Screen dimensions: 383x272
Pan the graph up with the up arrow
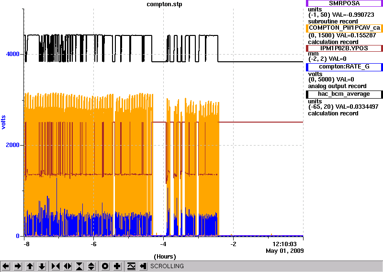(x=30, y=266)
